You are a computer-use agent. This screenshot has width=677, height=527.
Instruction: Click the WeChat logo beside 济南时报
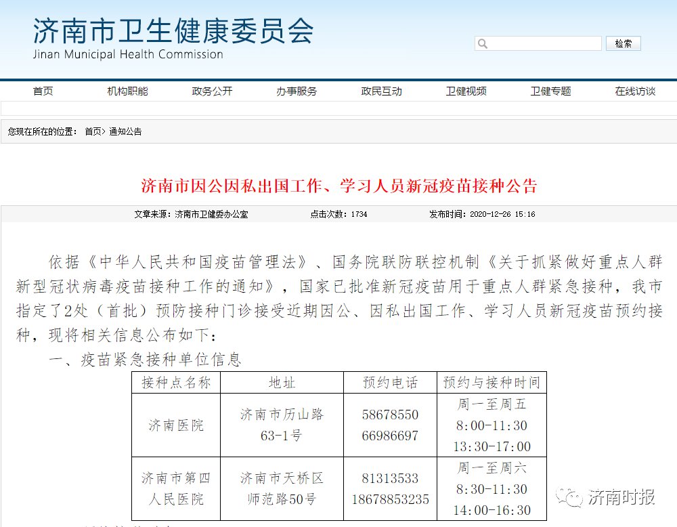pos(570,498)
